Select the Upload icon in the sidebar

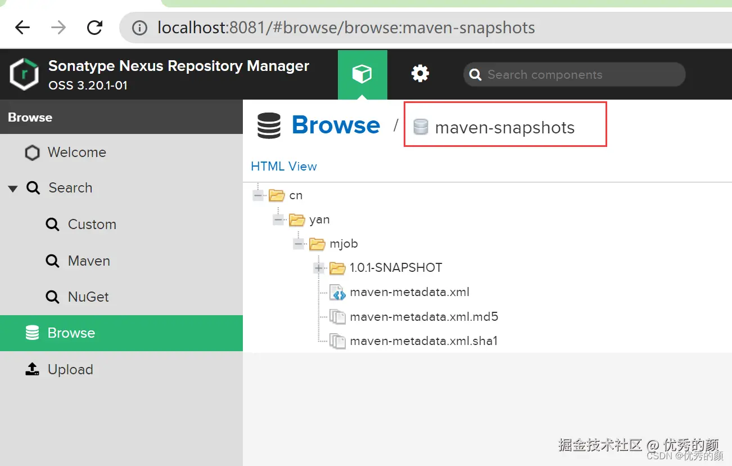(x=32, y=369)
